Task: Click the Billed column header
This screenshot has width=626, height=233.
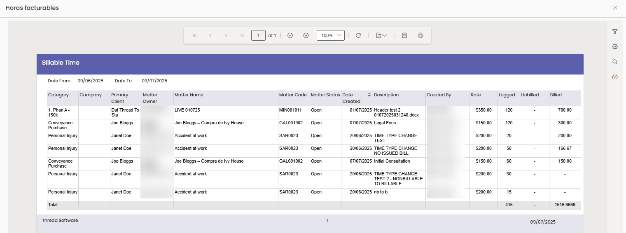Action: (x=565, y=98)
